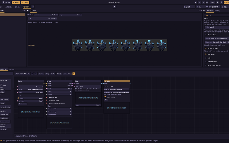Click the Generated files button in the graph toolbar
Viewport: 229px width, 143px height.
click(23, 74)
